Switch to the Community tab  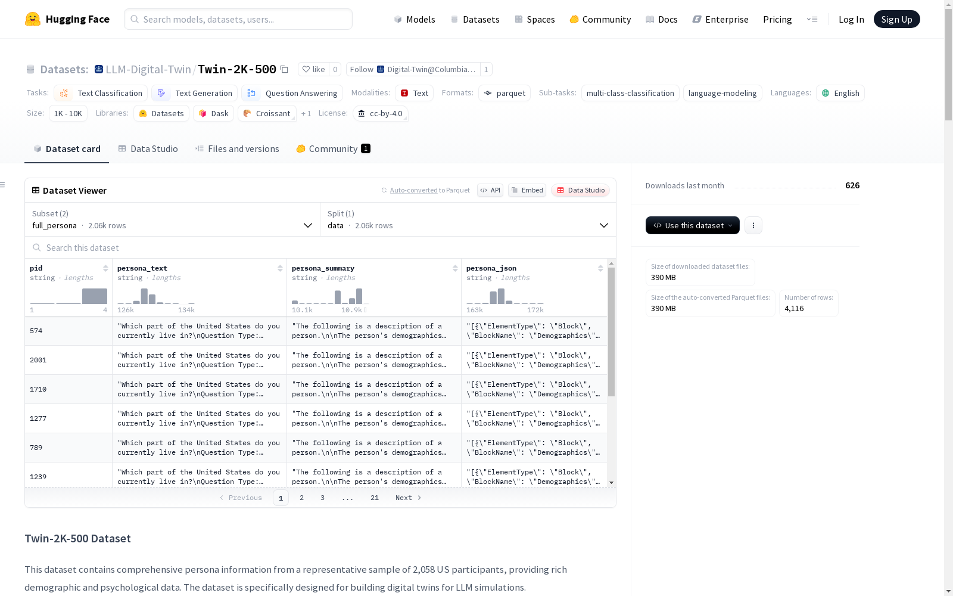[333, 149]
